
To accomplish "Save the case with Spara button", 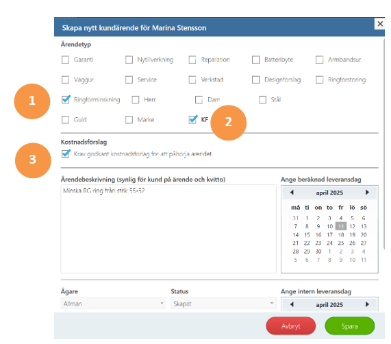I will click(x=350, y=326).
